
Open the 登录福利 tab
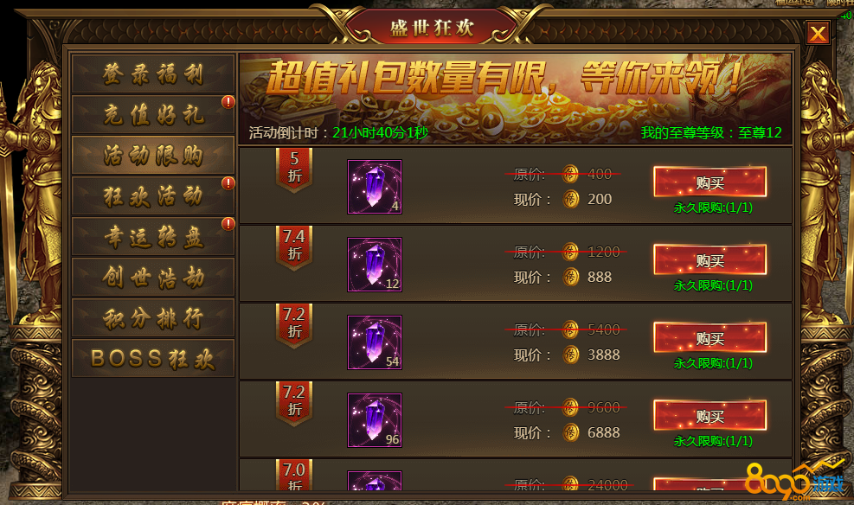(153, 74)
